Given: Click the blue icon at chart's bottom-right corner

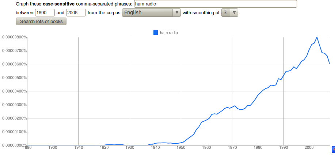Looking at the screenshot, I should click(x=333, y=149).
